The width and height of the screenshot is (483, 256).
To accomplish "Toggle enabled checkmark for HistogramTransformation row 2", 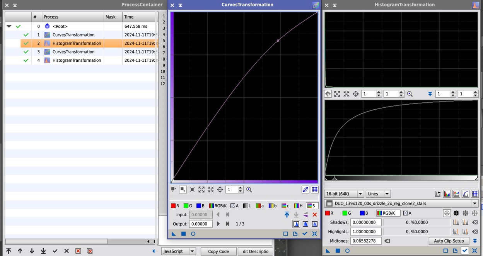I will (x=26, y=43).
